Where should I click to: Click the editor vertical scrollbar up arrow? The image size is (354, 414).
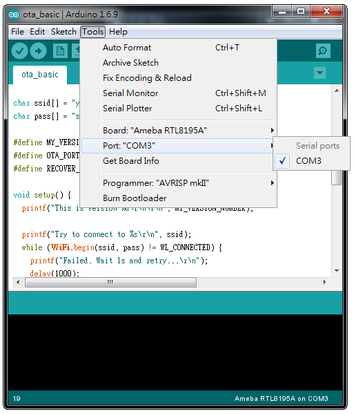coord(337,91)
